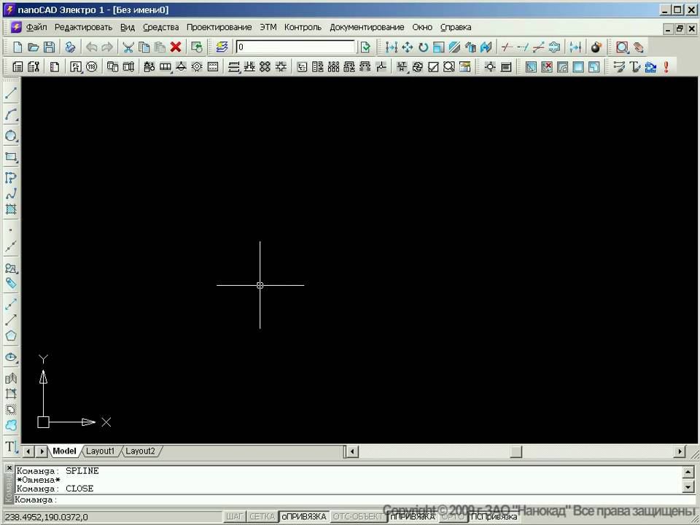Click horizontal scrollbar right arrow

679,451
